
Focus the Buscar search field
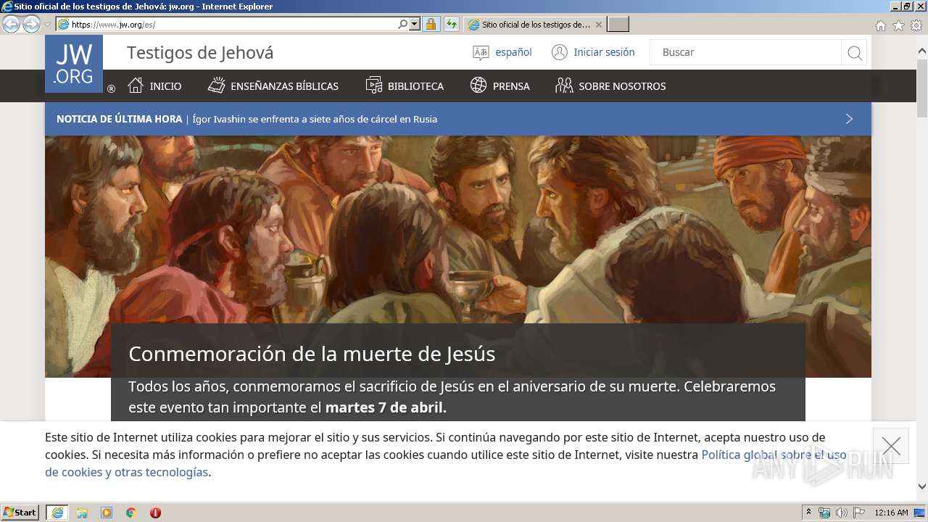pos(745,52)
